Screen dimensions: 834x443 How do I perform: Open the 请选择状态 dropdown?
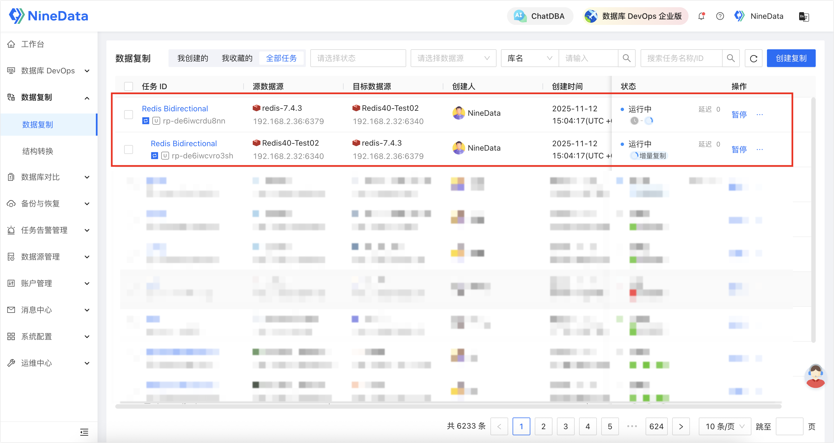point(358,58)
